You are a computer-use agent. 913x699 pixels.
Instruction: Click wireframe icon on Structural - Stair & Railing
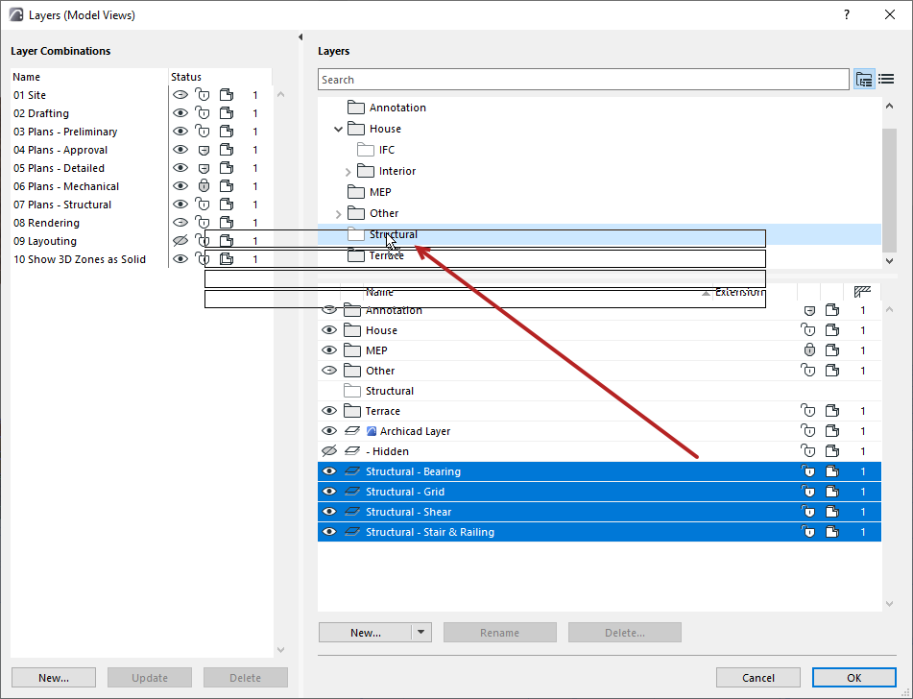tap(832, 532)
